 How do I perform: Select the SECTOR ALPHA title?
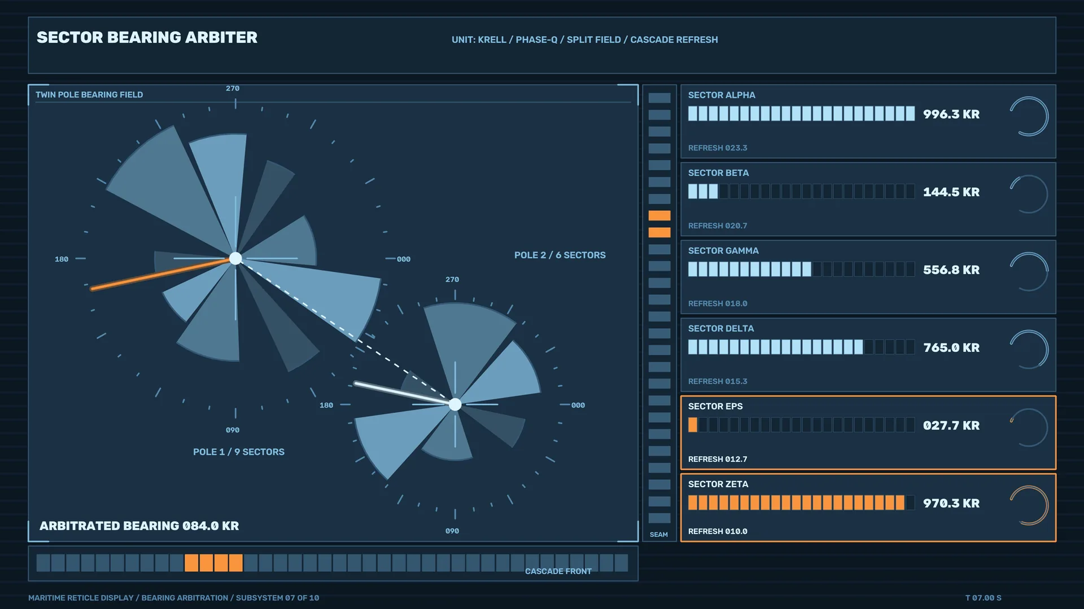click(722, 95)
